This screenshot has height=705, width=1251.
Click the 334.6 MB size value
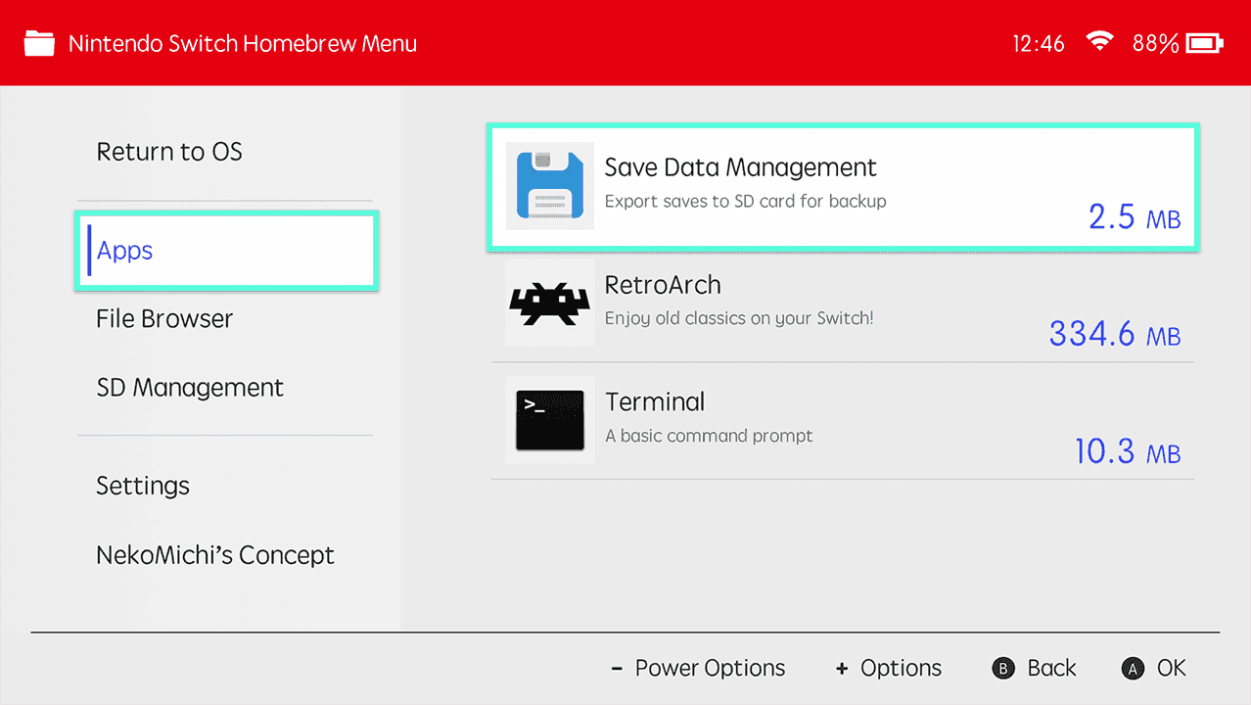(1115, 334)
